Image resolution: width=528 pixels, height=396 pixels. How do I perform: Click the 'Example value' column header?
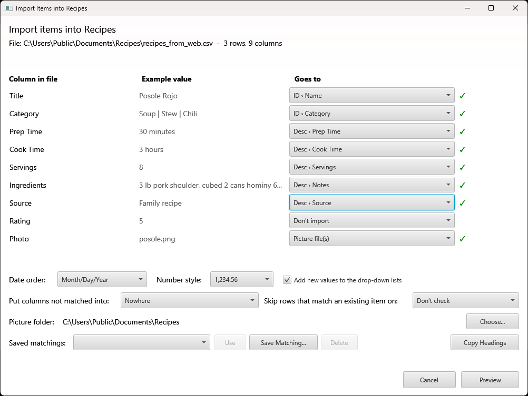point(167,79)
